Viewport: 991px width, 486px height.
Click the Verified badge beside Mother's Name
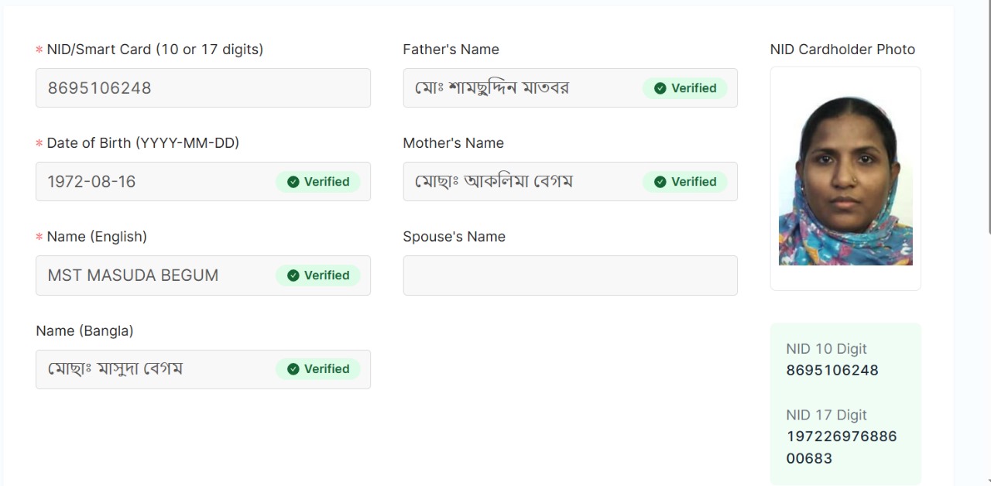(x=685, y=182)
